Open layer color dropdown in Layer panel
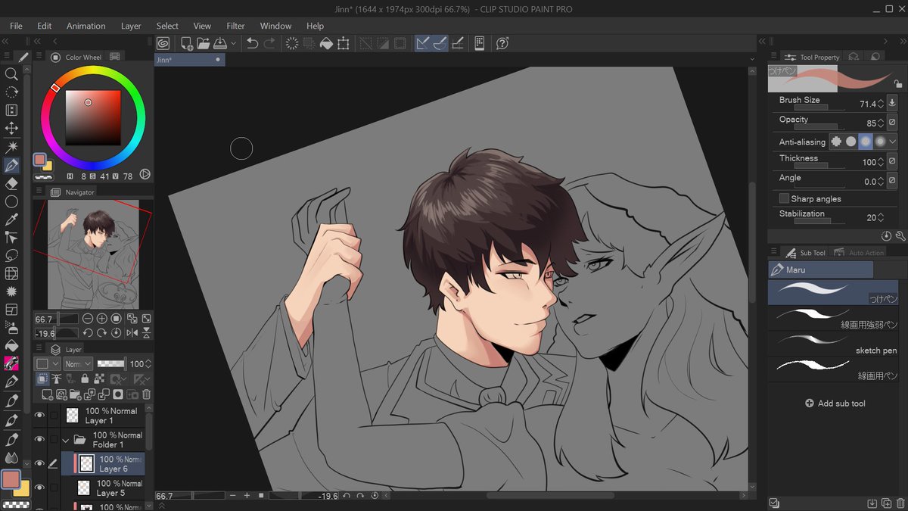 pos(47,363)
